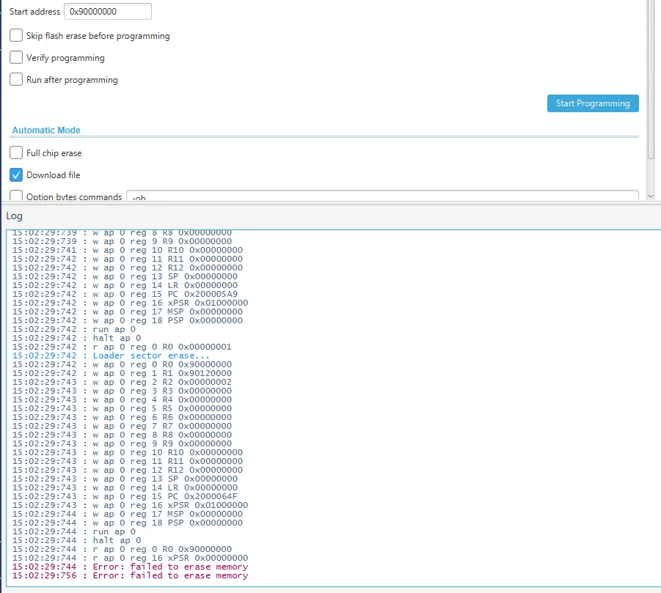Select log line 'reg 15 PC 0x200005A9'
This screenshot has height=593, width=661.
(125, 294)
